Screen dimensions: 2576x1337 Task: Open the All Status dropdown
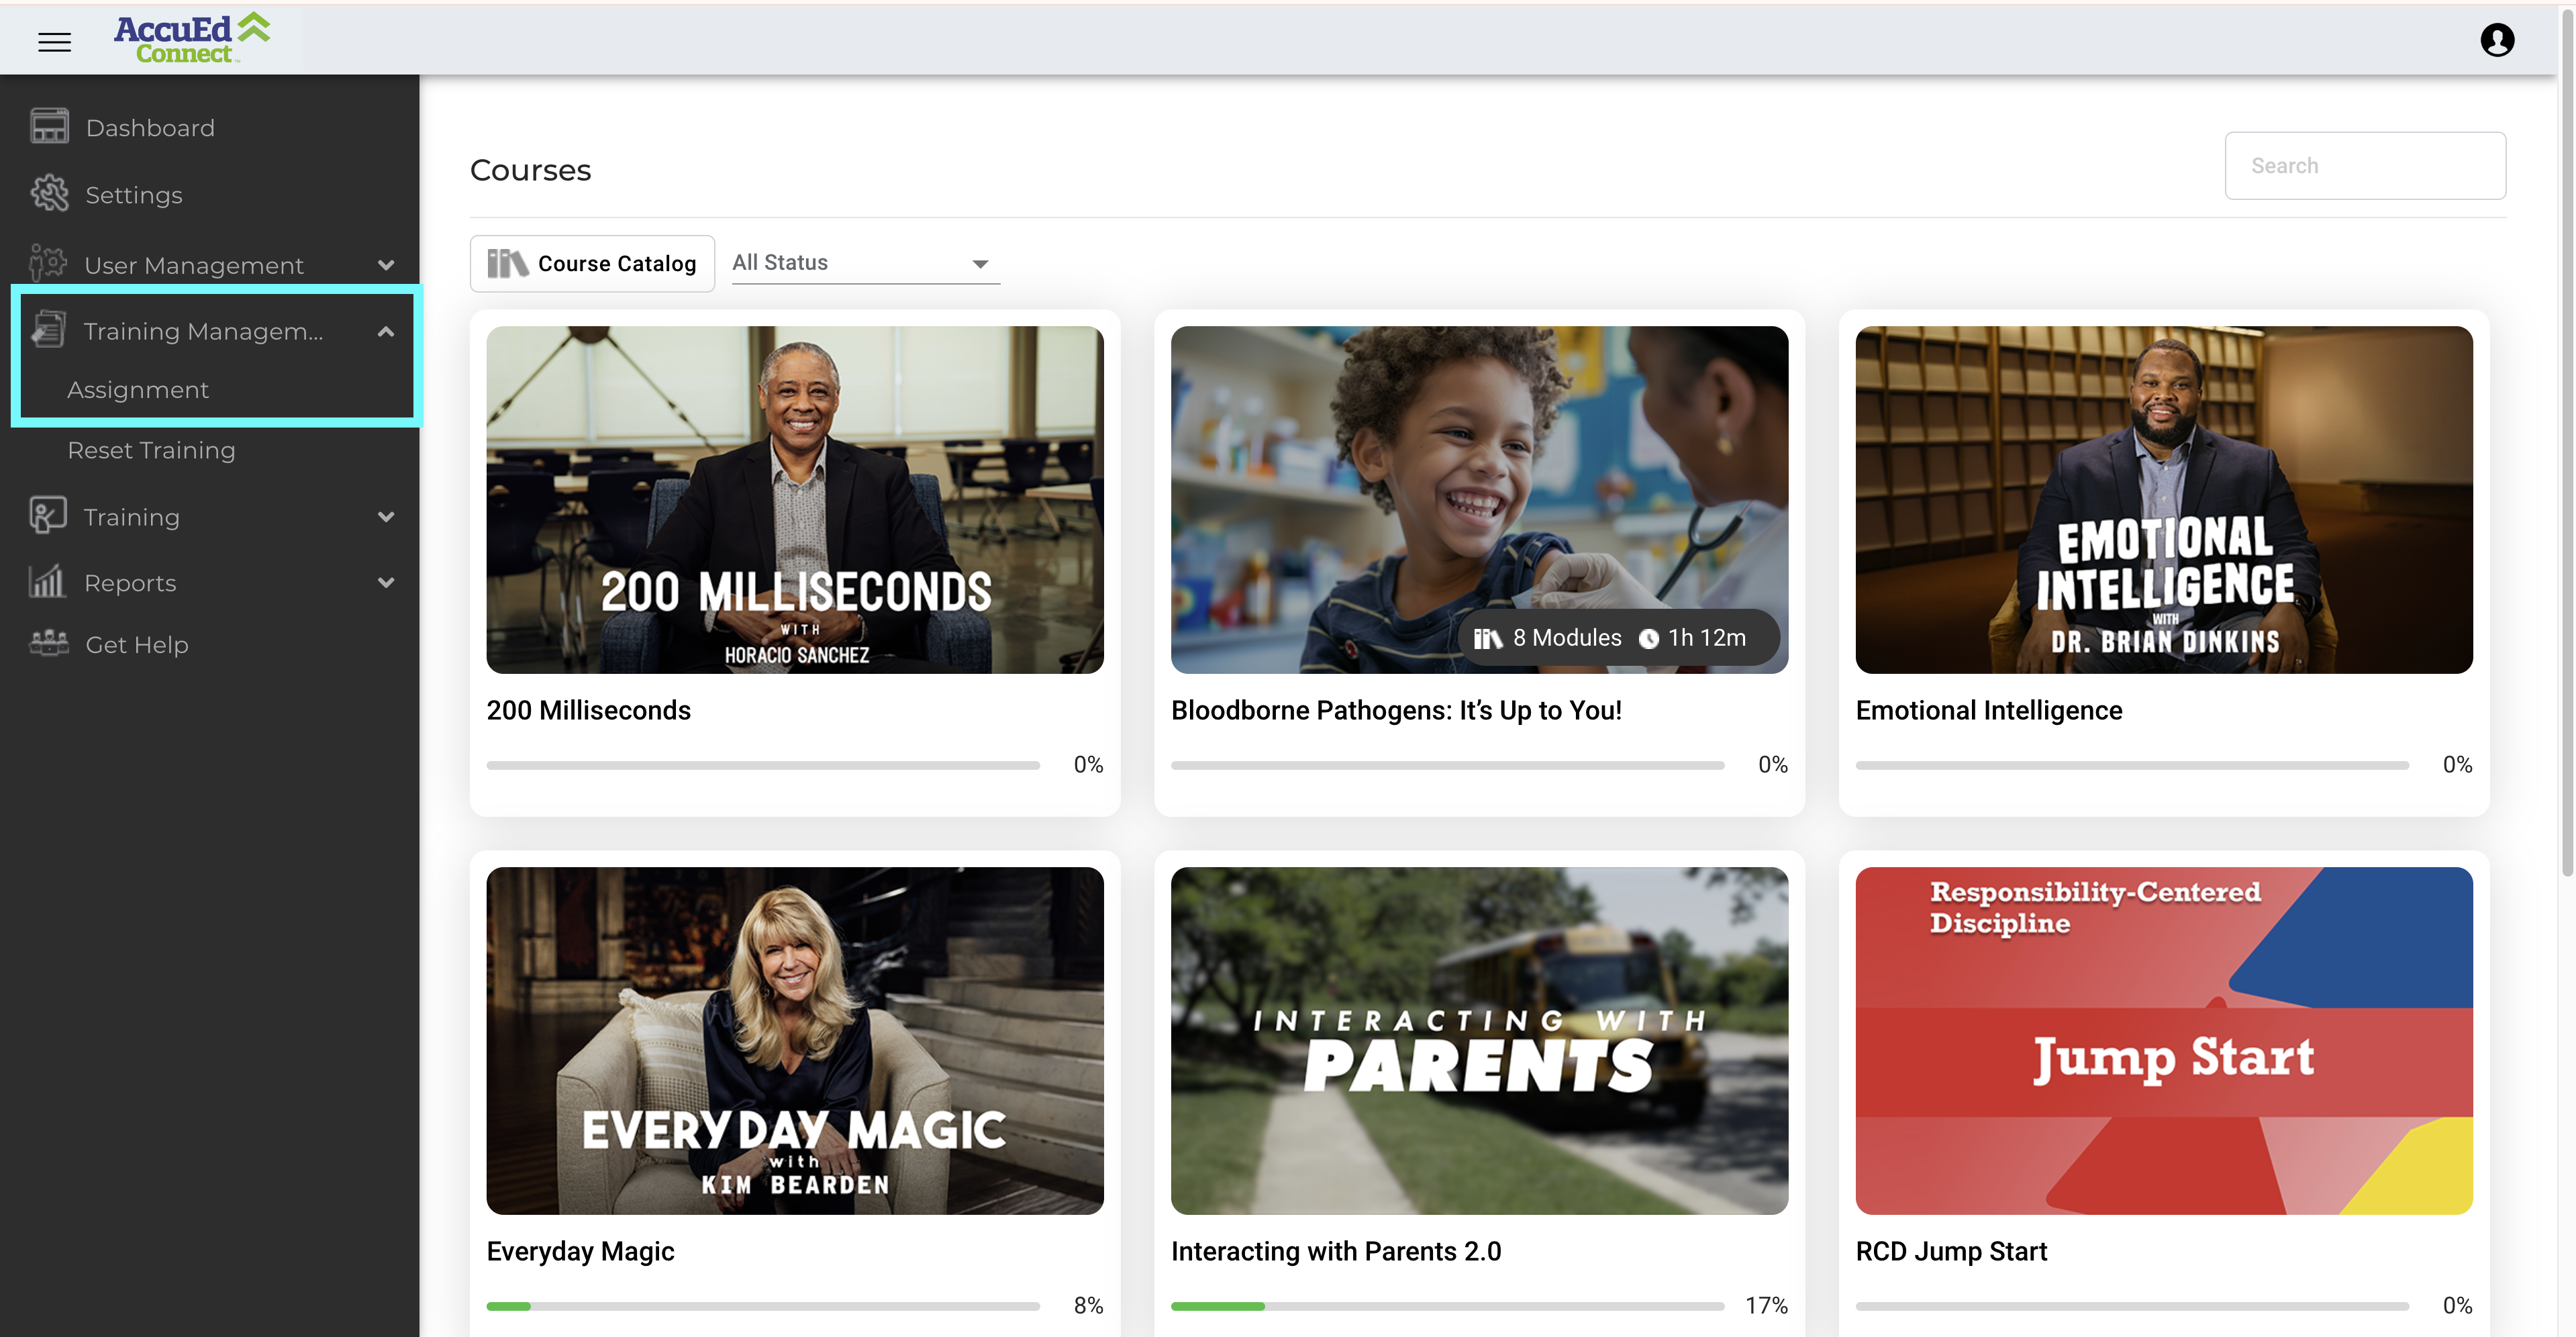tap(865, 263)
